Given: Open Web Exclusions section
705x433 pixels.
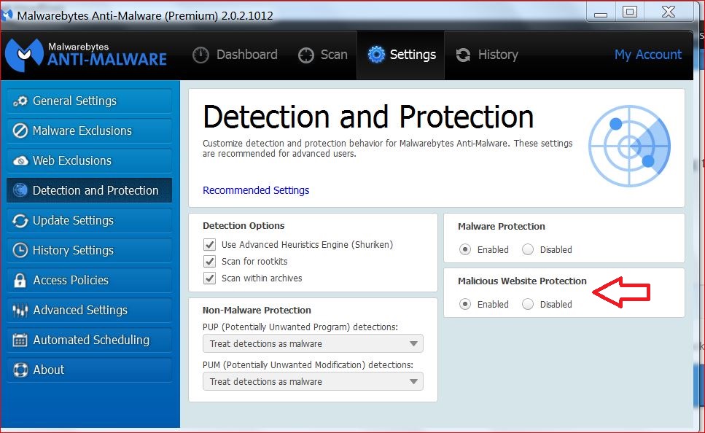Looking at the screenshot, I should (x=90, y=160).
